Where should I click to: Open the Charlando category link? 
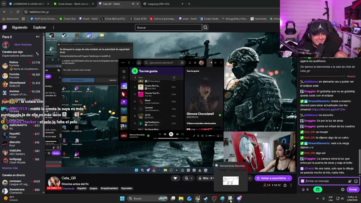click(68, 188)
